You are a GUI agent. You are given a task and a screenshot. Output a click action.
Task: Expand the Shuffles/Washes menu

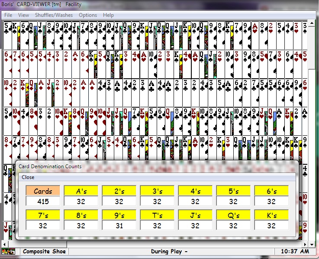tap(54, 15)
